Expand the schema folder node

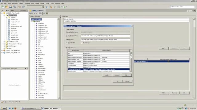6,17
